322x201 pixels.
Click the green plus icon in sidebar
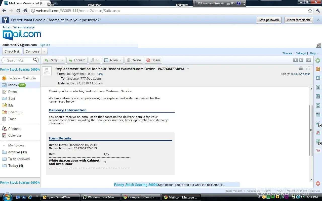[x=318, y=61]
